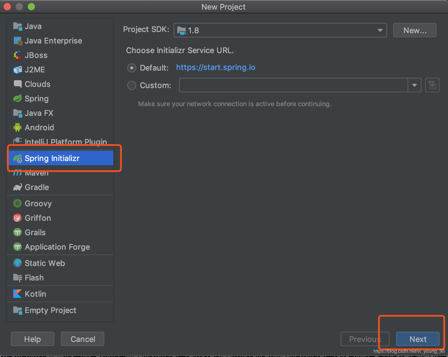Screen dimensions: 448x357
Task: Click the Android robot icon
Action: [17, 128]
